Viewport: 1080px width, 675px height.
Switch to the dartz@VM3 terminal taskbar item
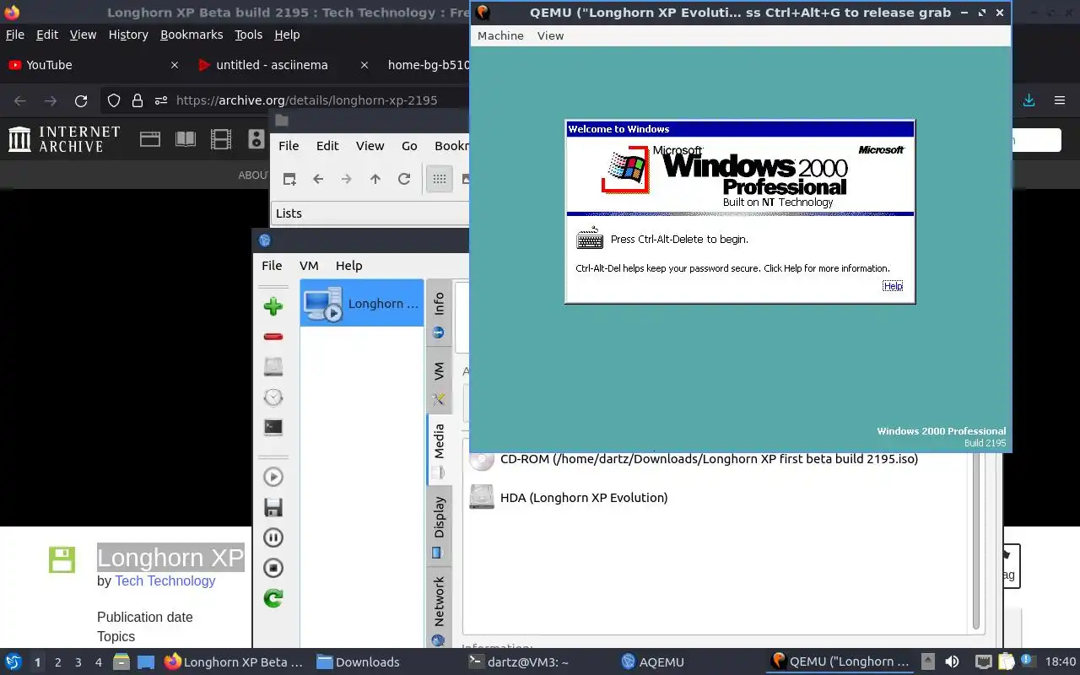pyautogui.click(x=520, y=662)
